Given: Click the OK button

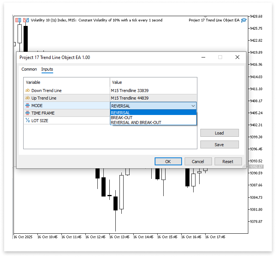Looking at the screenshot, I should [x=168, y=162].
